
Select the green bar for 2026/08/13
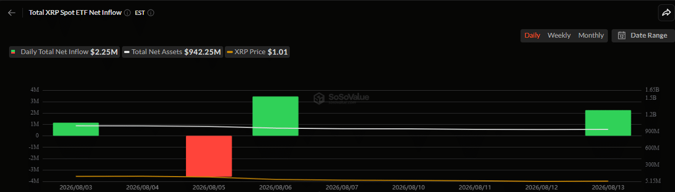coord(608,123)
